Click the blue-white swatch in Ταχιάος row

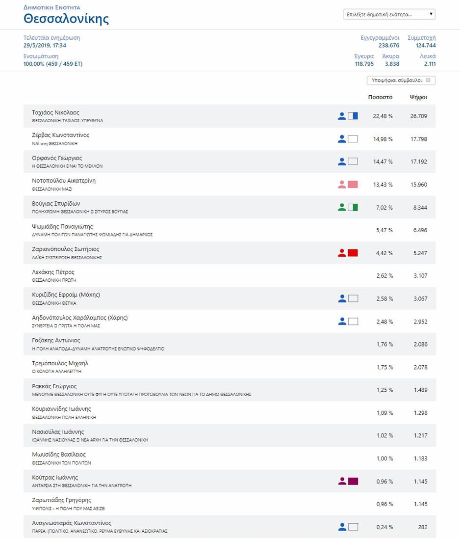[x=353, y=116]
